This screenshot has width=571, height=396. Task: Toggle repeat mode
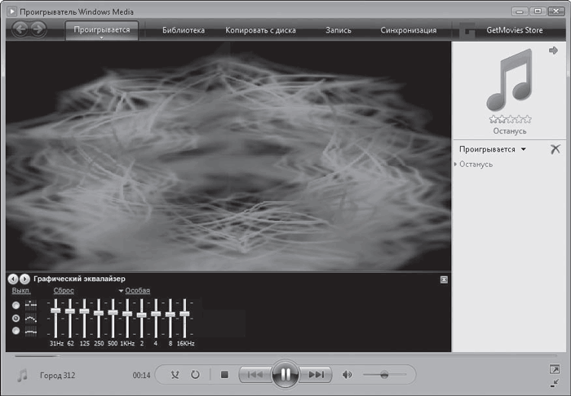pyautogui.click(x=195, y=375)
